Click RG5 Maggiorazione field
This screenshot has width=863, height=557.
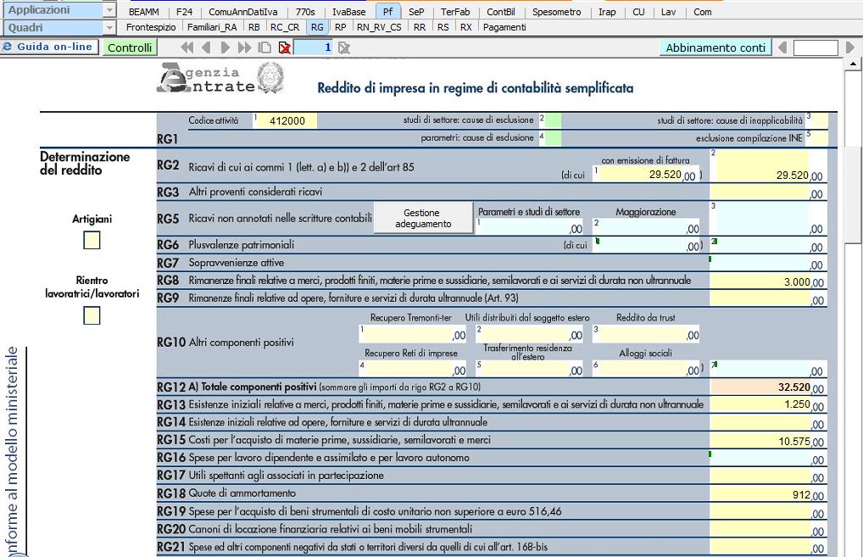[646, 226]
